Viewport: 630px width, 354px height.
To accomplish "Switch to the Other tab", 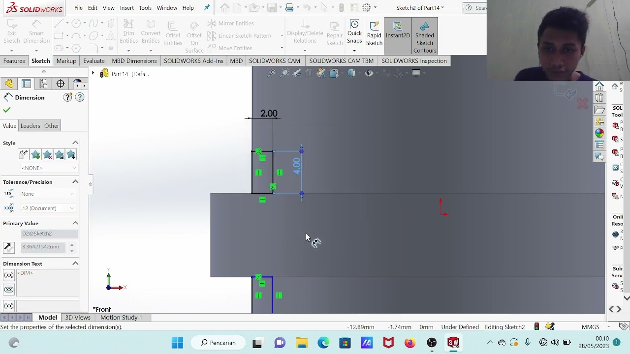I will [52, 126].
